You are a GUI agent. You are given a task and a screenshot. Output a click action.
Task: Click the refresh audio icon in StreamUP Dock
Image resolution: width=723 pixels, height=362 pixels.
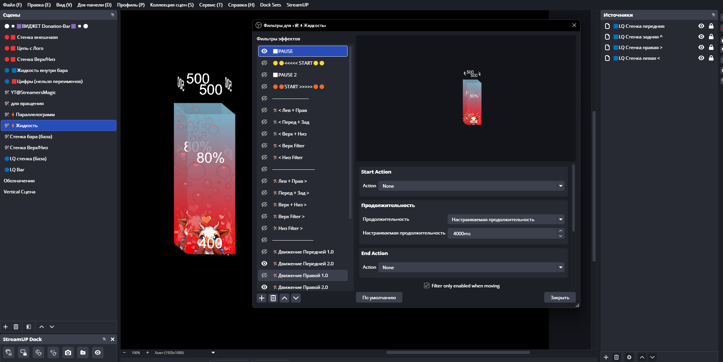[x=53, y=352]
